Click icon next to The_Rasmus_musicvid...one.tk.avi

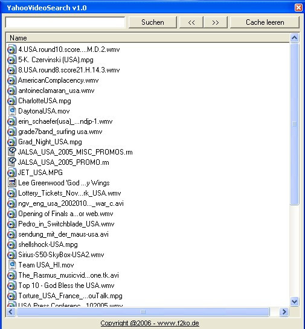tap(11, 275)
